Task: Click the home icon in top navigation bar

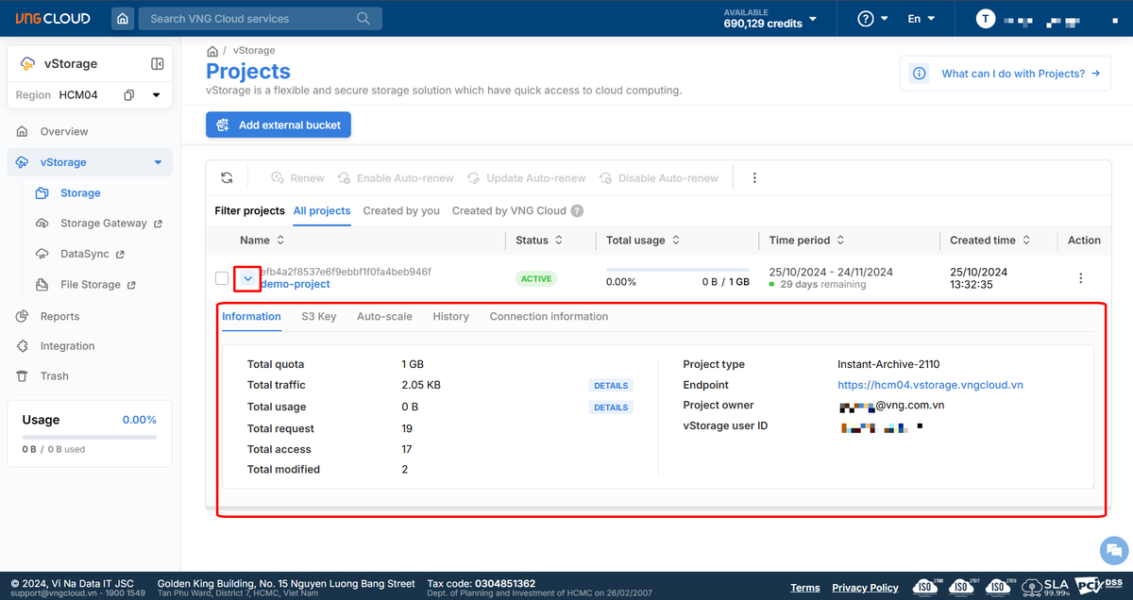Action: [122, 19]
